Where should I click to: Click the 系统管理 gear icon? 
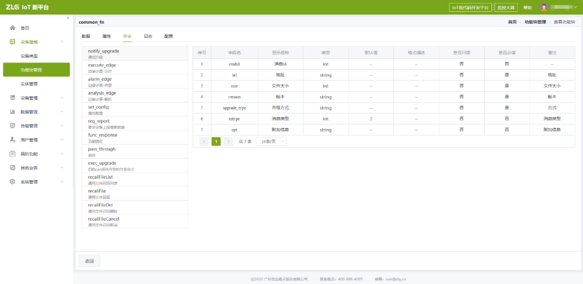point(12,182)
